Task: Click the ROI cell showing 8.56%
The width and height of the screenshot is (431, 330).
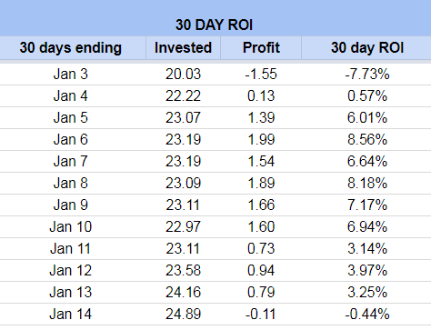Action: [366, 140]
